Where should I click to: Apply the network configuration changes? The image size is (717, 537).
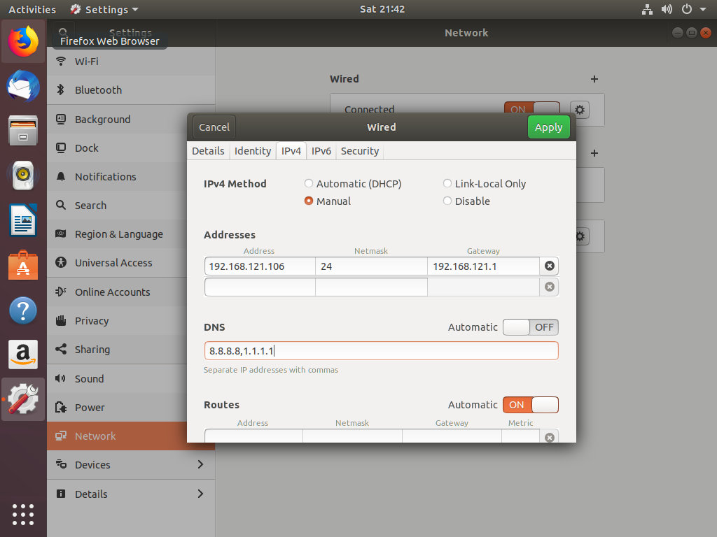[x=548, y=127]
